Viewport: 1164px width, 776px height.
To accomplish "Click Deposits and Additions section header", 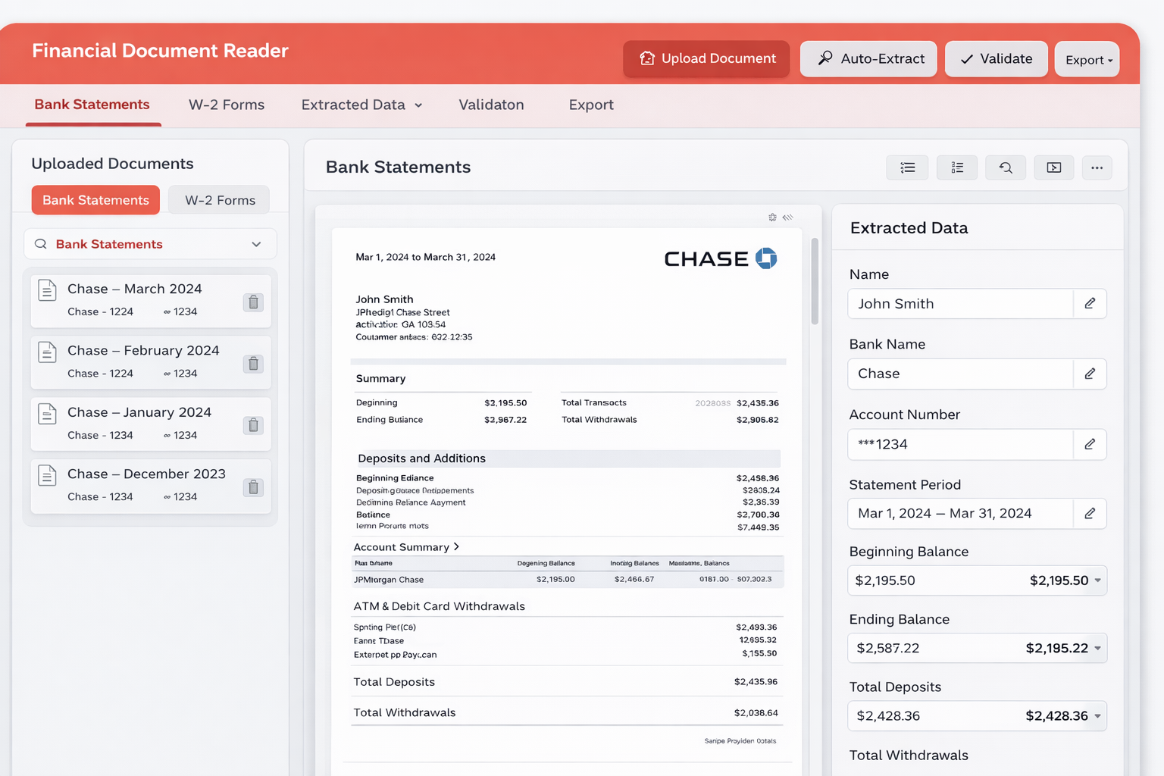I will [567, 458].
